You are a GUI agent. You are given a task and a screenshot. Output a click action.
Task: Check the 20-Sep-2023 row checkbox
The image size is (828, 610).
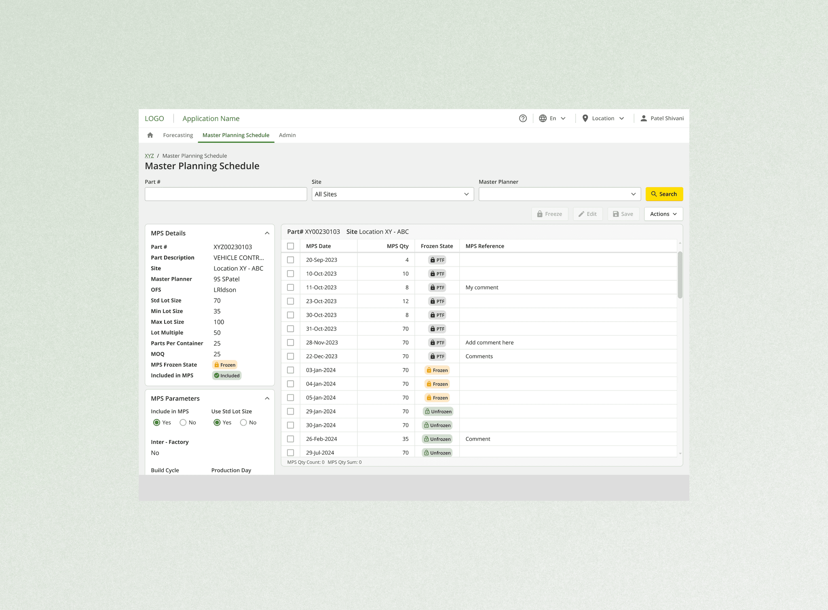coord(290,260)
